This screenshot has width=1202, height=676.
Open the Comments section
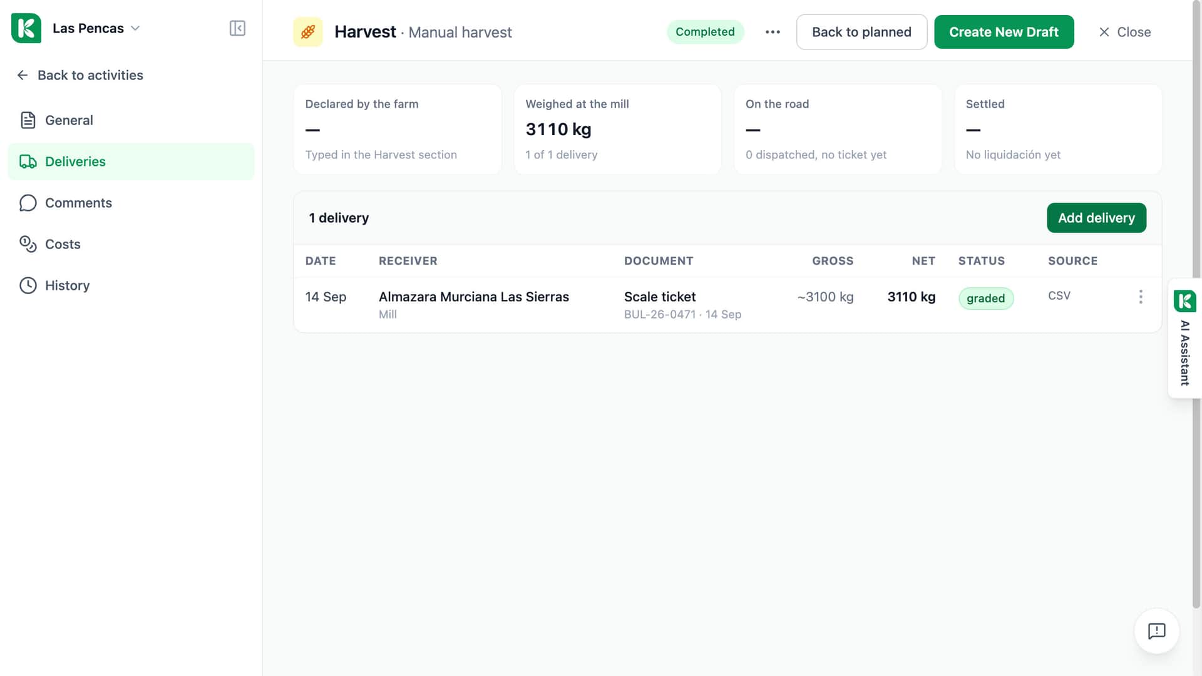pyautogui.click(x=131, y=203)
